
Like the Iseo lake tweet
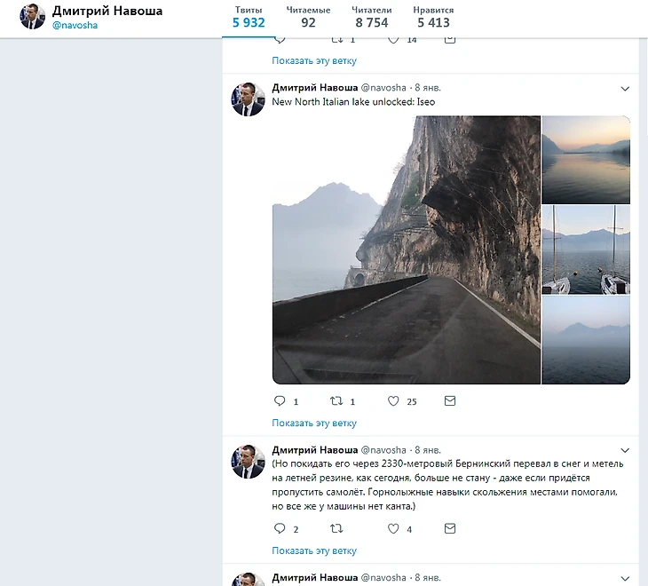393,400
